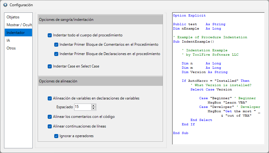Click 'MsgBox "Learn VBA"' in code preview
The height and width of the screenshot is (153, 269).
point(227,103)
